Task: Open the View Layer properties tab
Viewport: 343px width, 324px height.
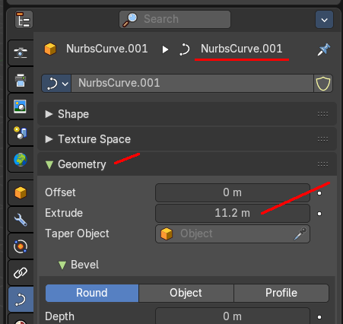Action: 21,106
